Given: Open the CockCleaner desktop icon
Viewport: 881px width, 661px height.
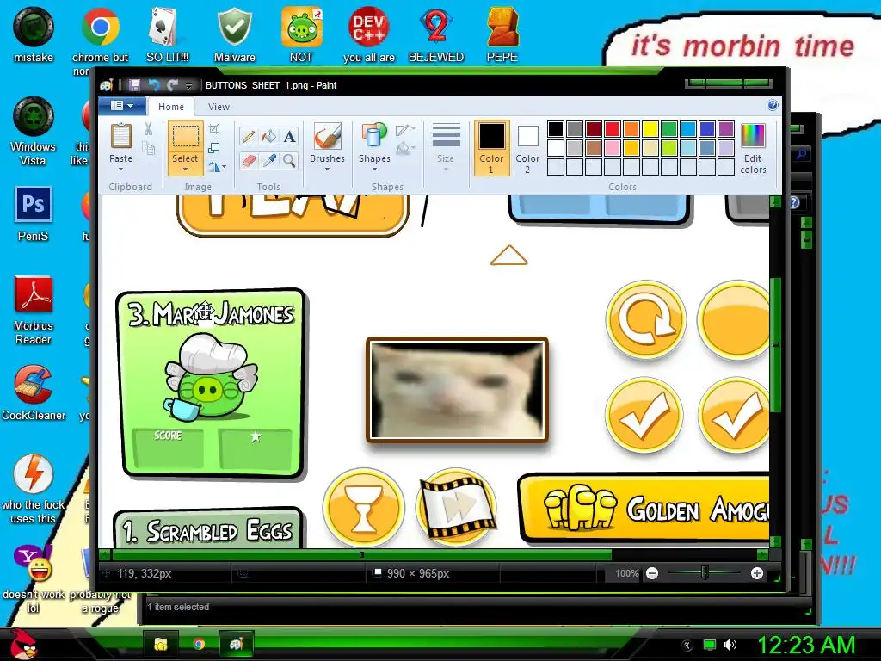Looking at the screenshot, I should pyautogui.click(x=34, y=393).
